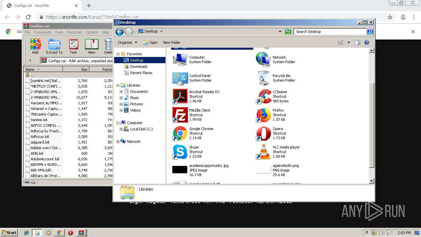Expand the Music library node

pyautogui.click(x=121, y=98)
